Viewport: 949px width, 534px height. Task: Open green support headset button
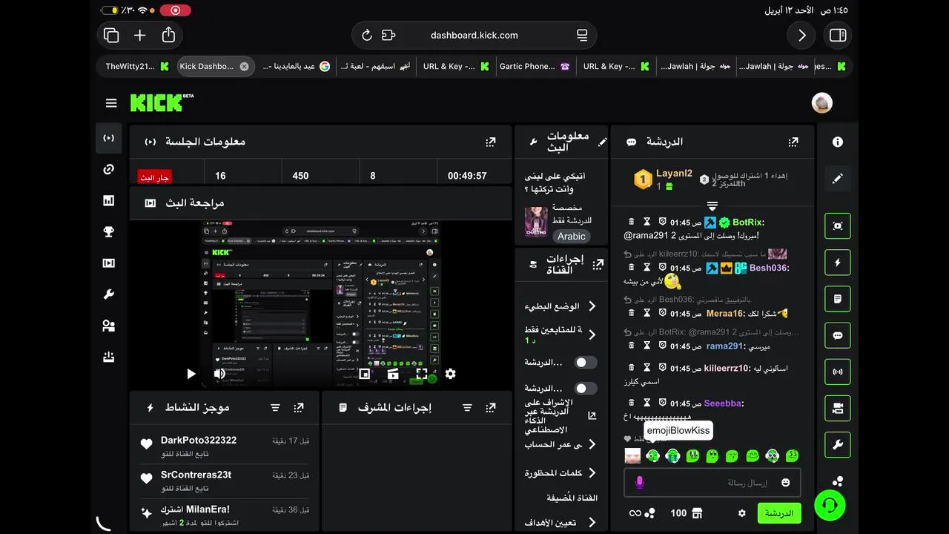coord(830,506)
